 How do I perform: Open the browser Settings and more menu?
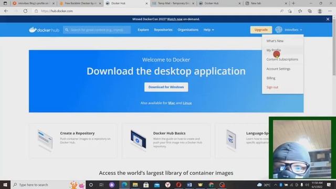330,11
